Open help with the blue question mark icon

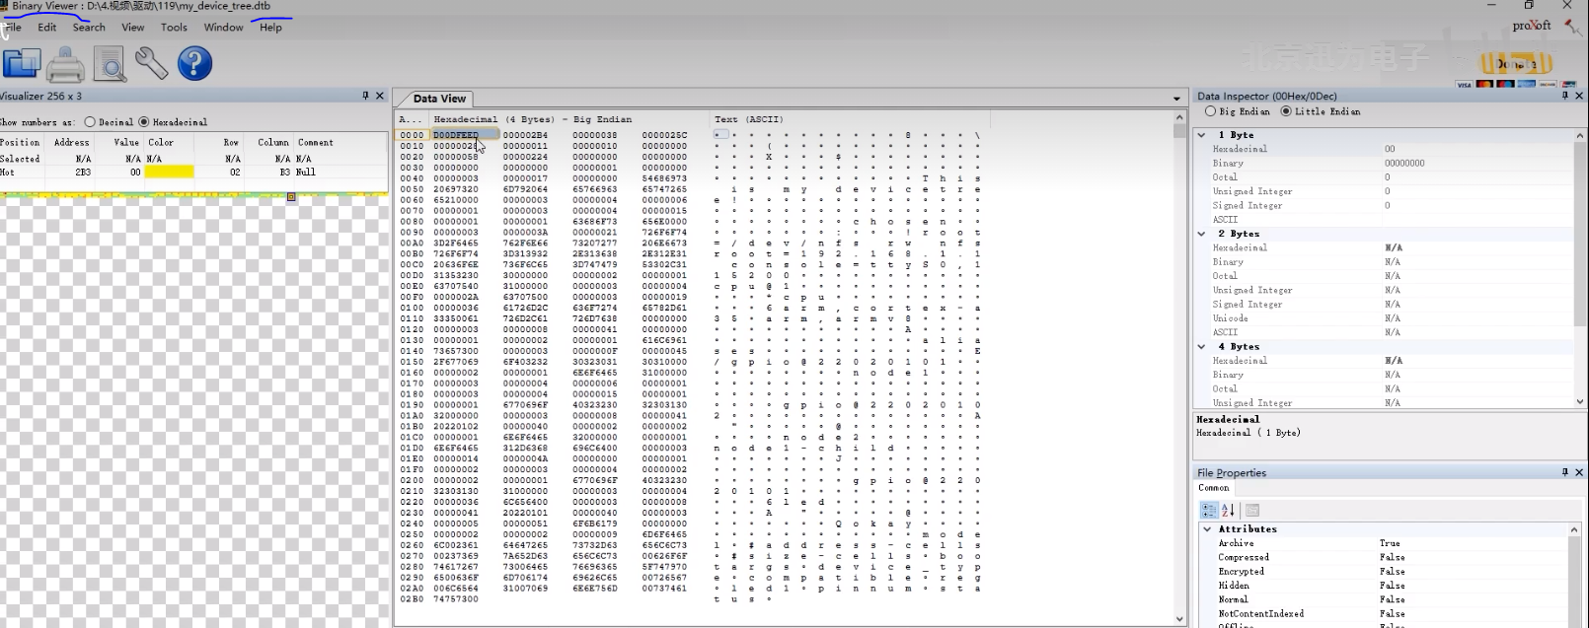click(194, 63)
